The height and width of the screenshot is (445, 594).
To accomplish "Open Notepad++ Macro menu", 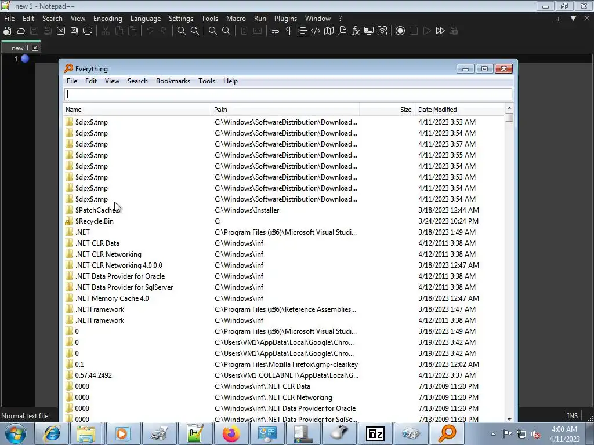I will click(236, 18).
